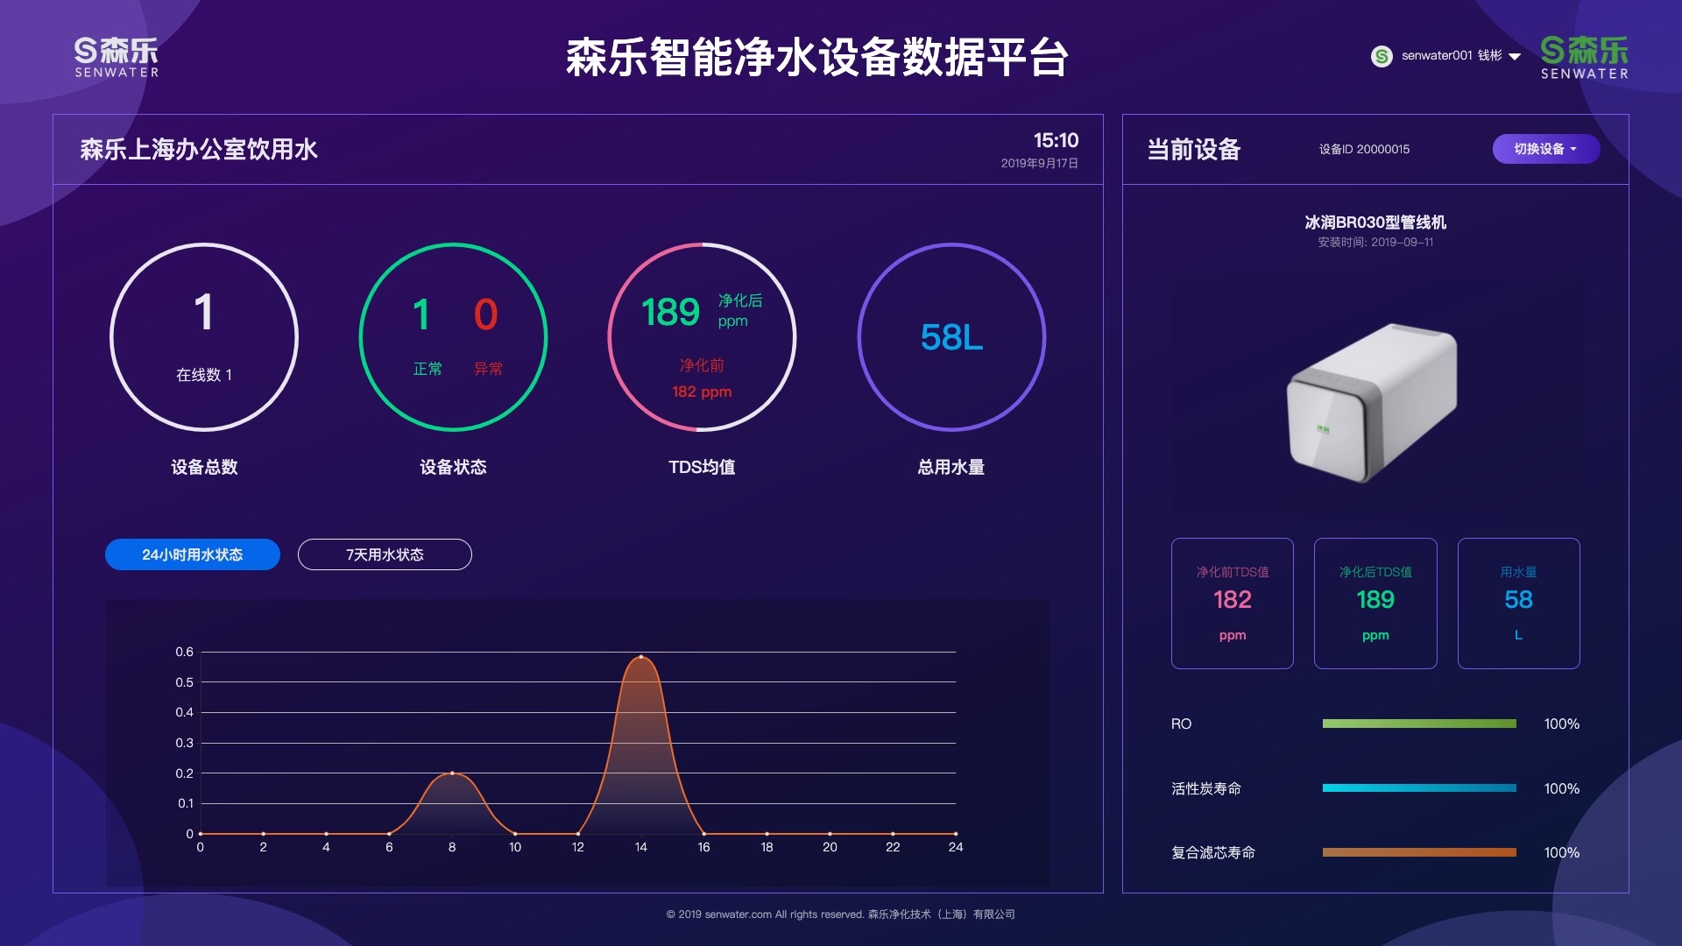
Task: Click the TDS均值 circle gauge
Action: 702,337
